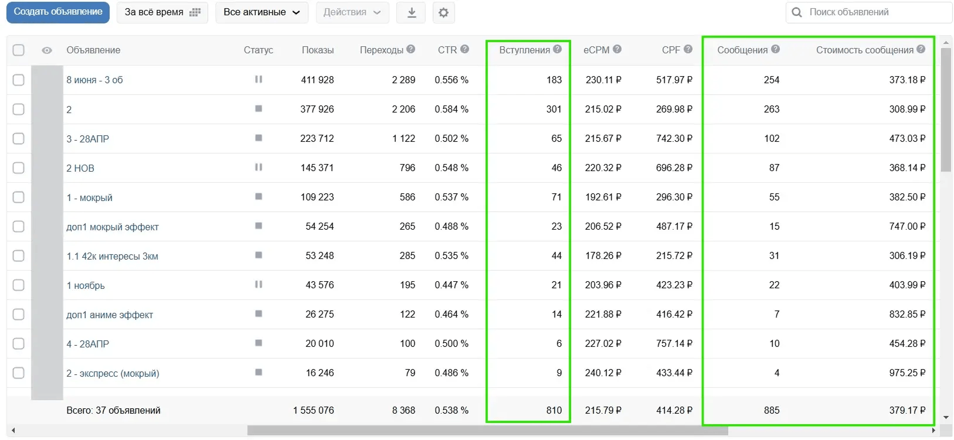Click scroll-right arrow on horizontal scrollbar
Screen dimensions: 954x440
(934, 431)
